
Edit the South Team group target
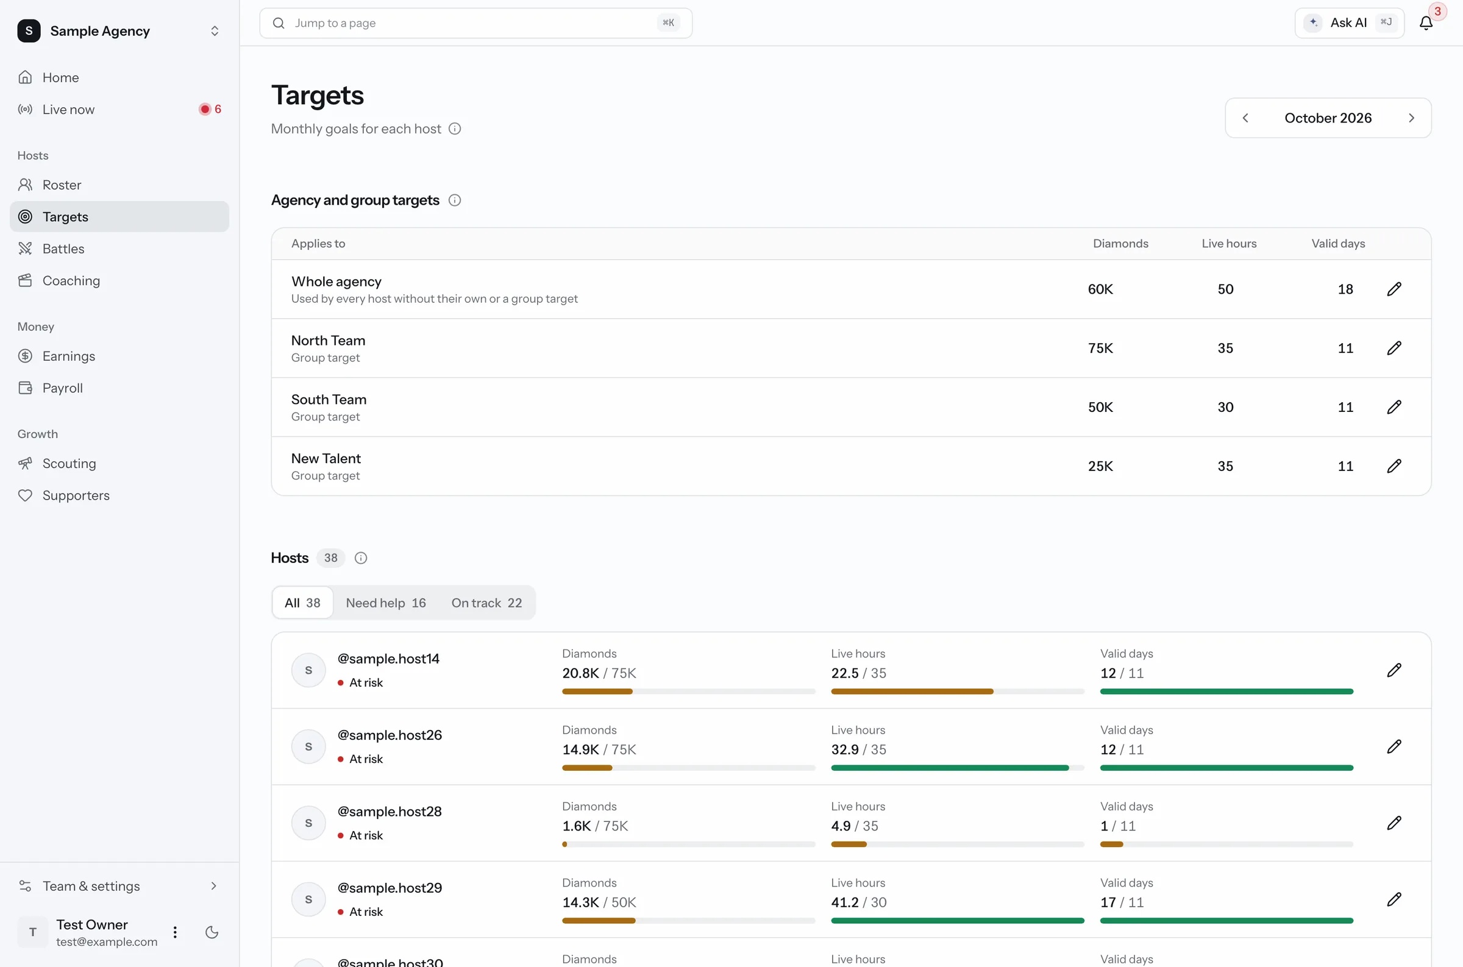point(1394,407)
